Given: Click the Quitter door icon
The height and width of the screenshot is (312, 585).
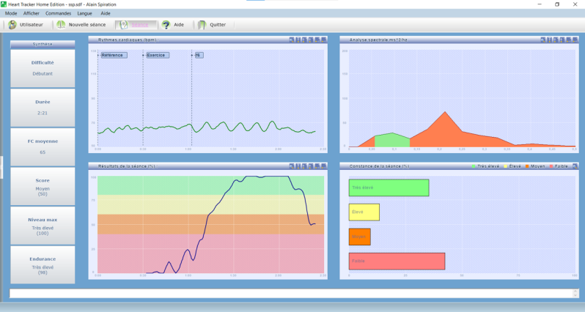Looking at the screenshot, I should click(202, 25).
